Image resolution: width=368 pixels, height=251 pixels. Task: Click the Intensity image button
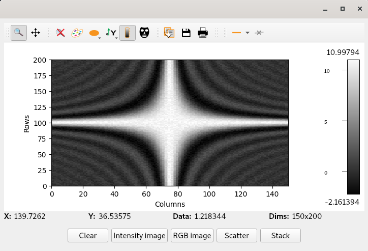pyautogui.click(x=139, y=236)
